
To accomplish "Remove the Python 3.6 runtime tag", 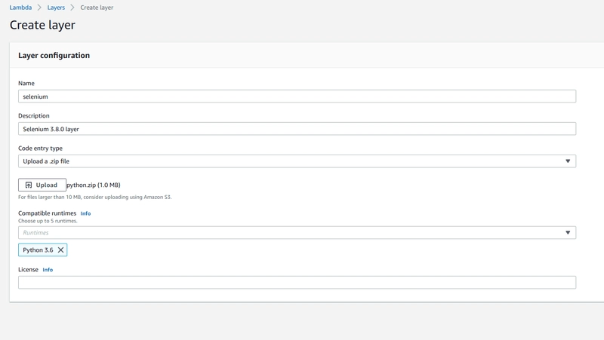I will pos(60,250).
